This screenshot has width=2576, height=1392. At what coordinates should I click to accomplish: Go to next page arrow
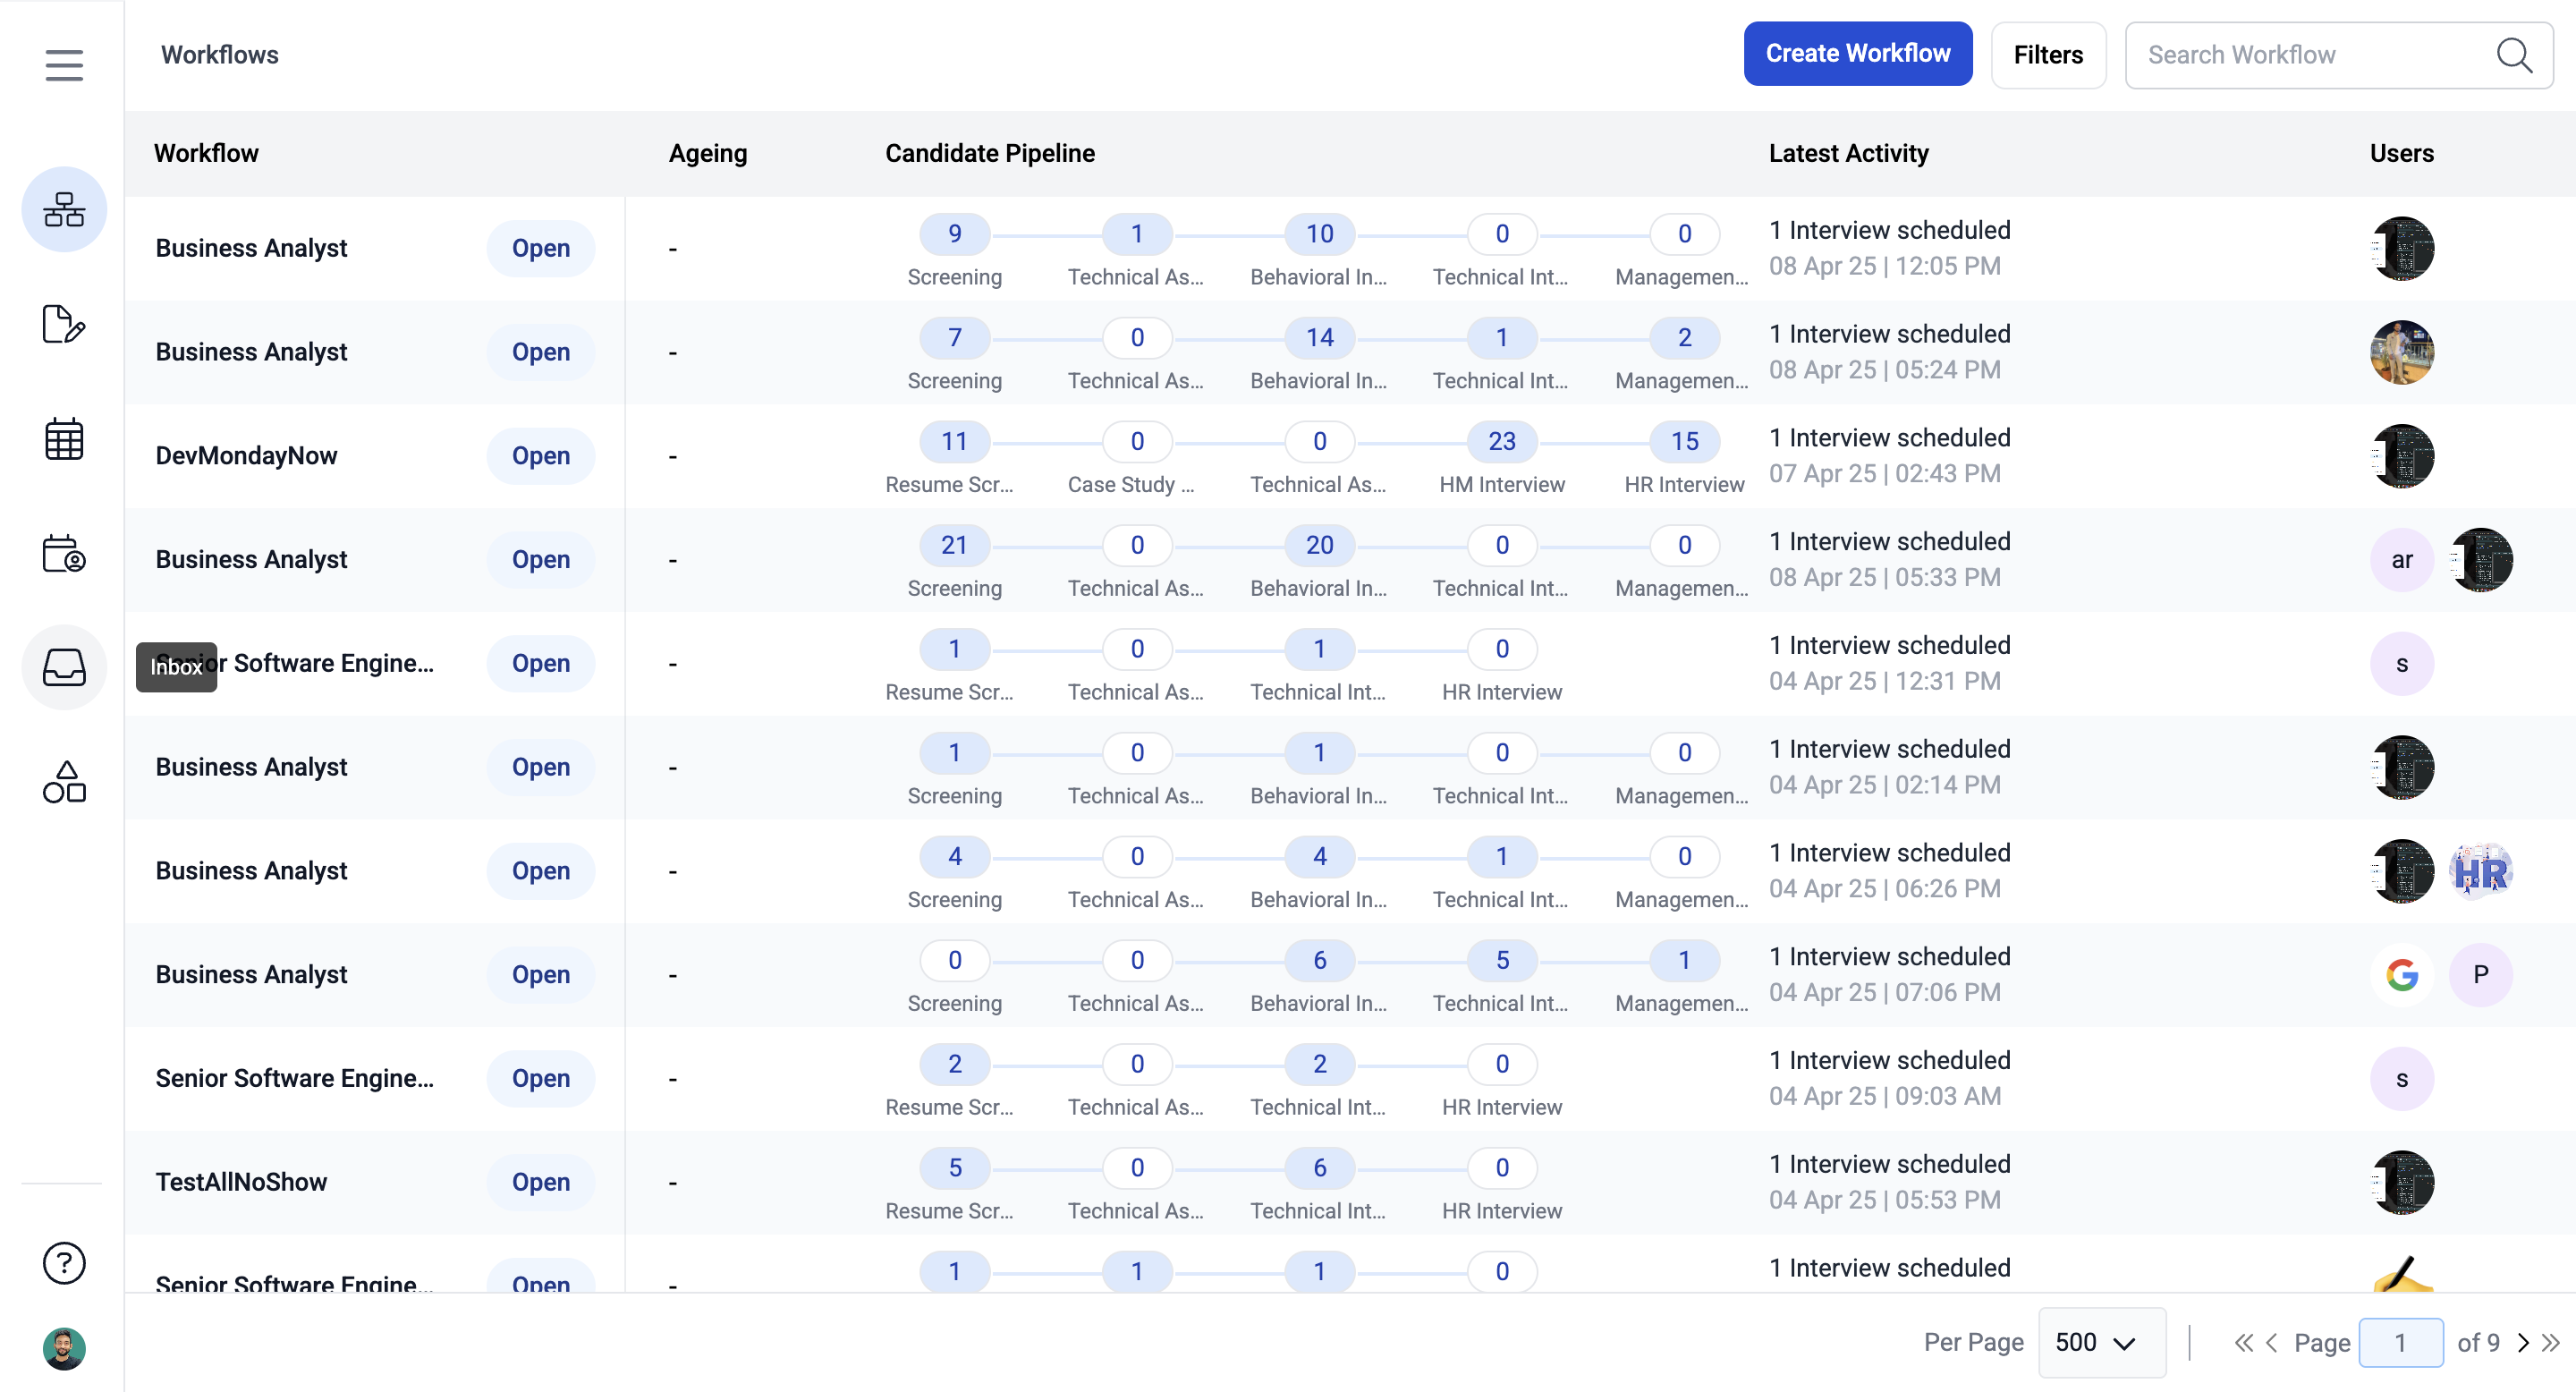coord(2523,1343)
